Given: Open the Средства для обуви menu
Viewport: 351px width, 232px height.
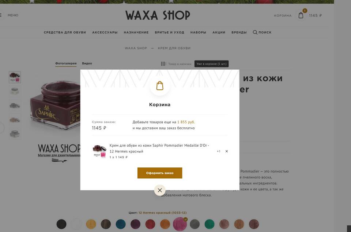Looking at the screenshot, I should [65, 32].
